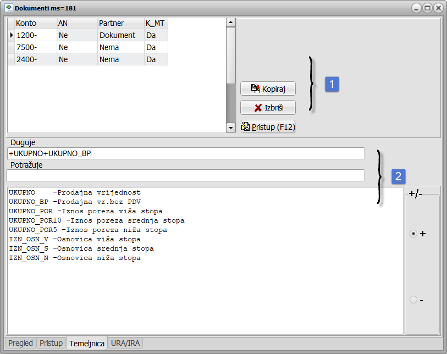Open the Pristup tab
447x354 pixels.
coord(51,343)
